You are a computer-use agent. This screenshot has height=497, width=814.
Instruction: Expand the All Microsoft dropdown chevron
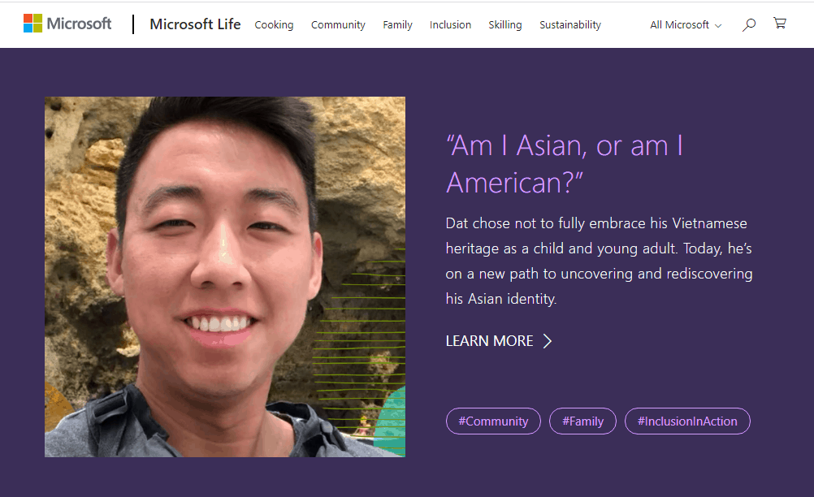click(718, 25)
